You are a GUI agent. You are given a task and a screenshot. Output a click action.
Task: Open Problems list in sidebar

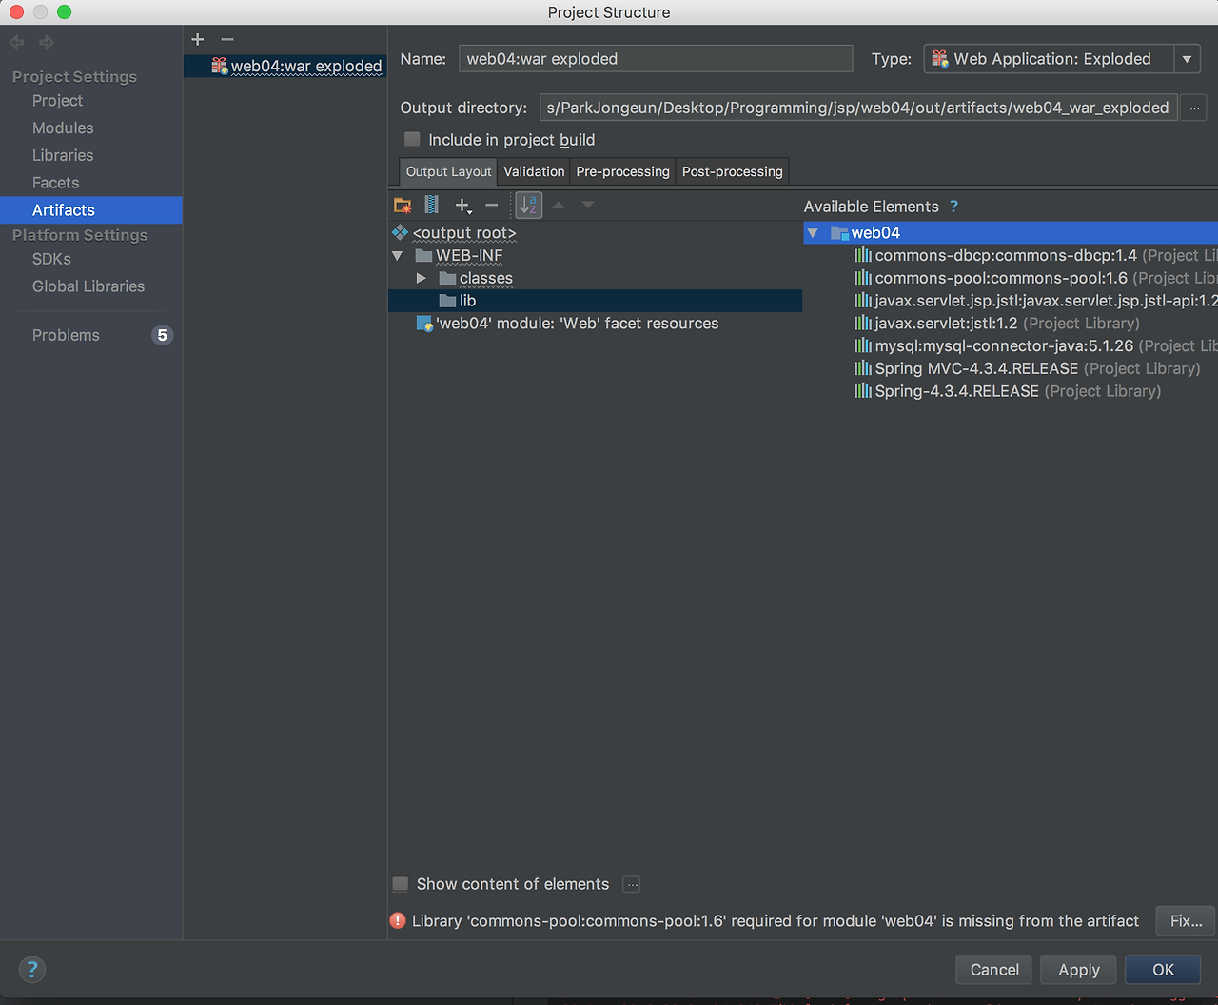pos(66,335)
